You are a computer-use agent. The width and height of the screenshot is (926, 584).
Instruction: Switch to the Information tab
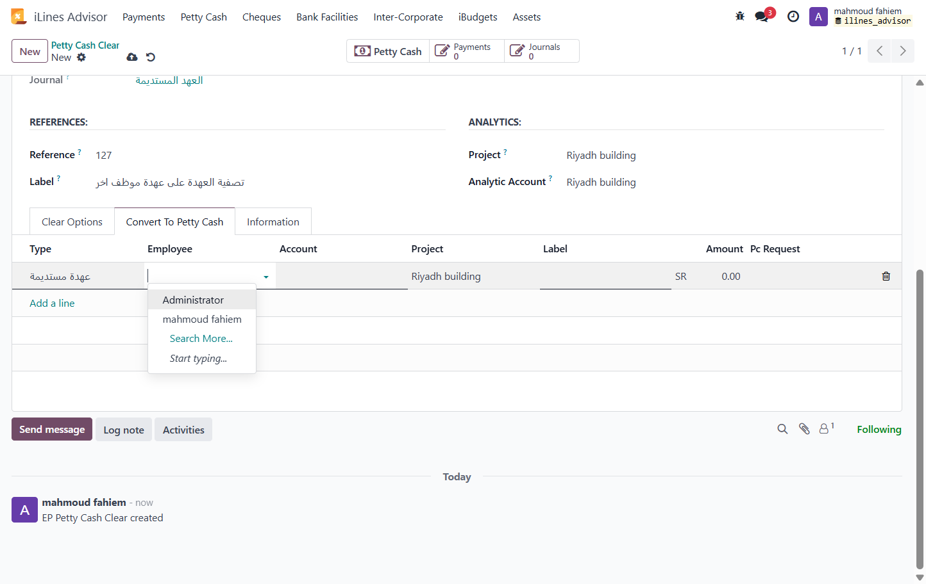pos(273,222)
